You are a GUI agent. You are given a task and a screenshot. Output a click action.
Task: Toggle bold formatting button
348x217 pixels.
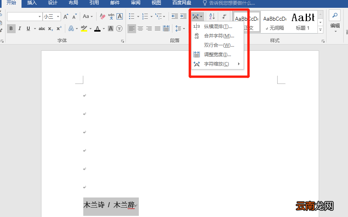[x=11, y=28]
